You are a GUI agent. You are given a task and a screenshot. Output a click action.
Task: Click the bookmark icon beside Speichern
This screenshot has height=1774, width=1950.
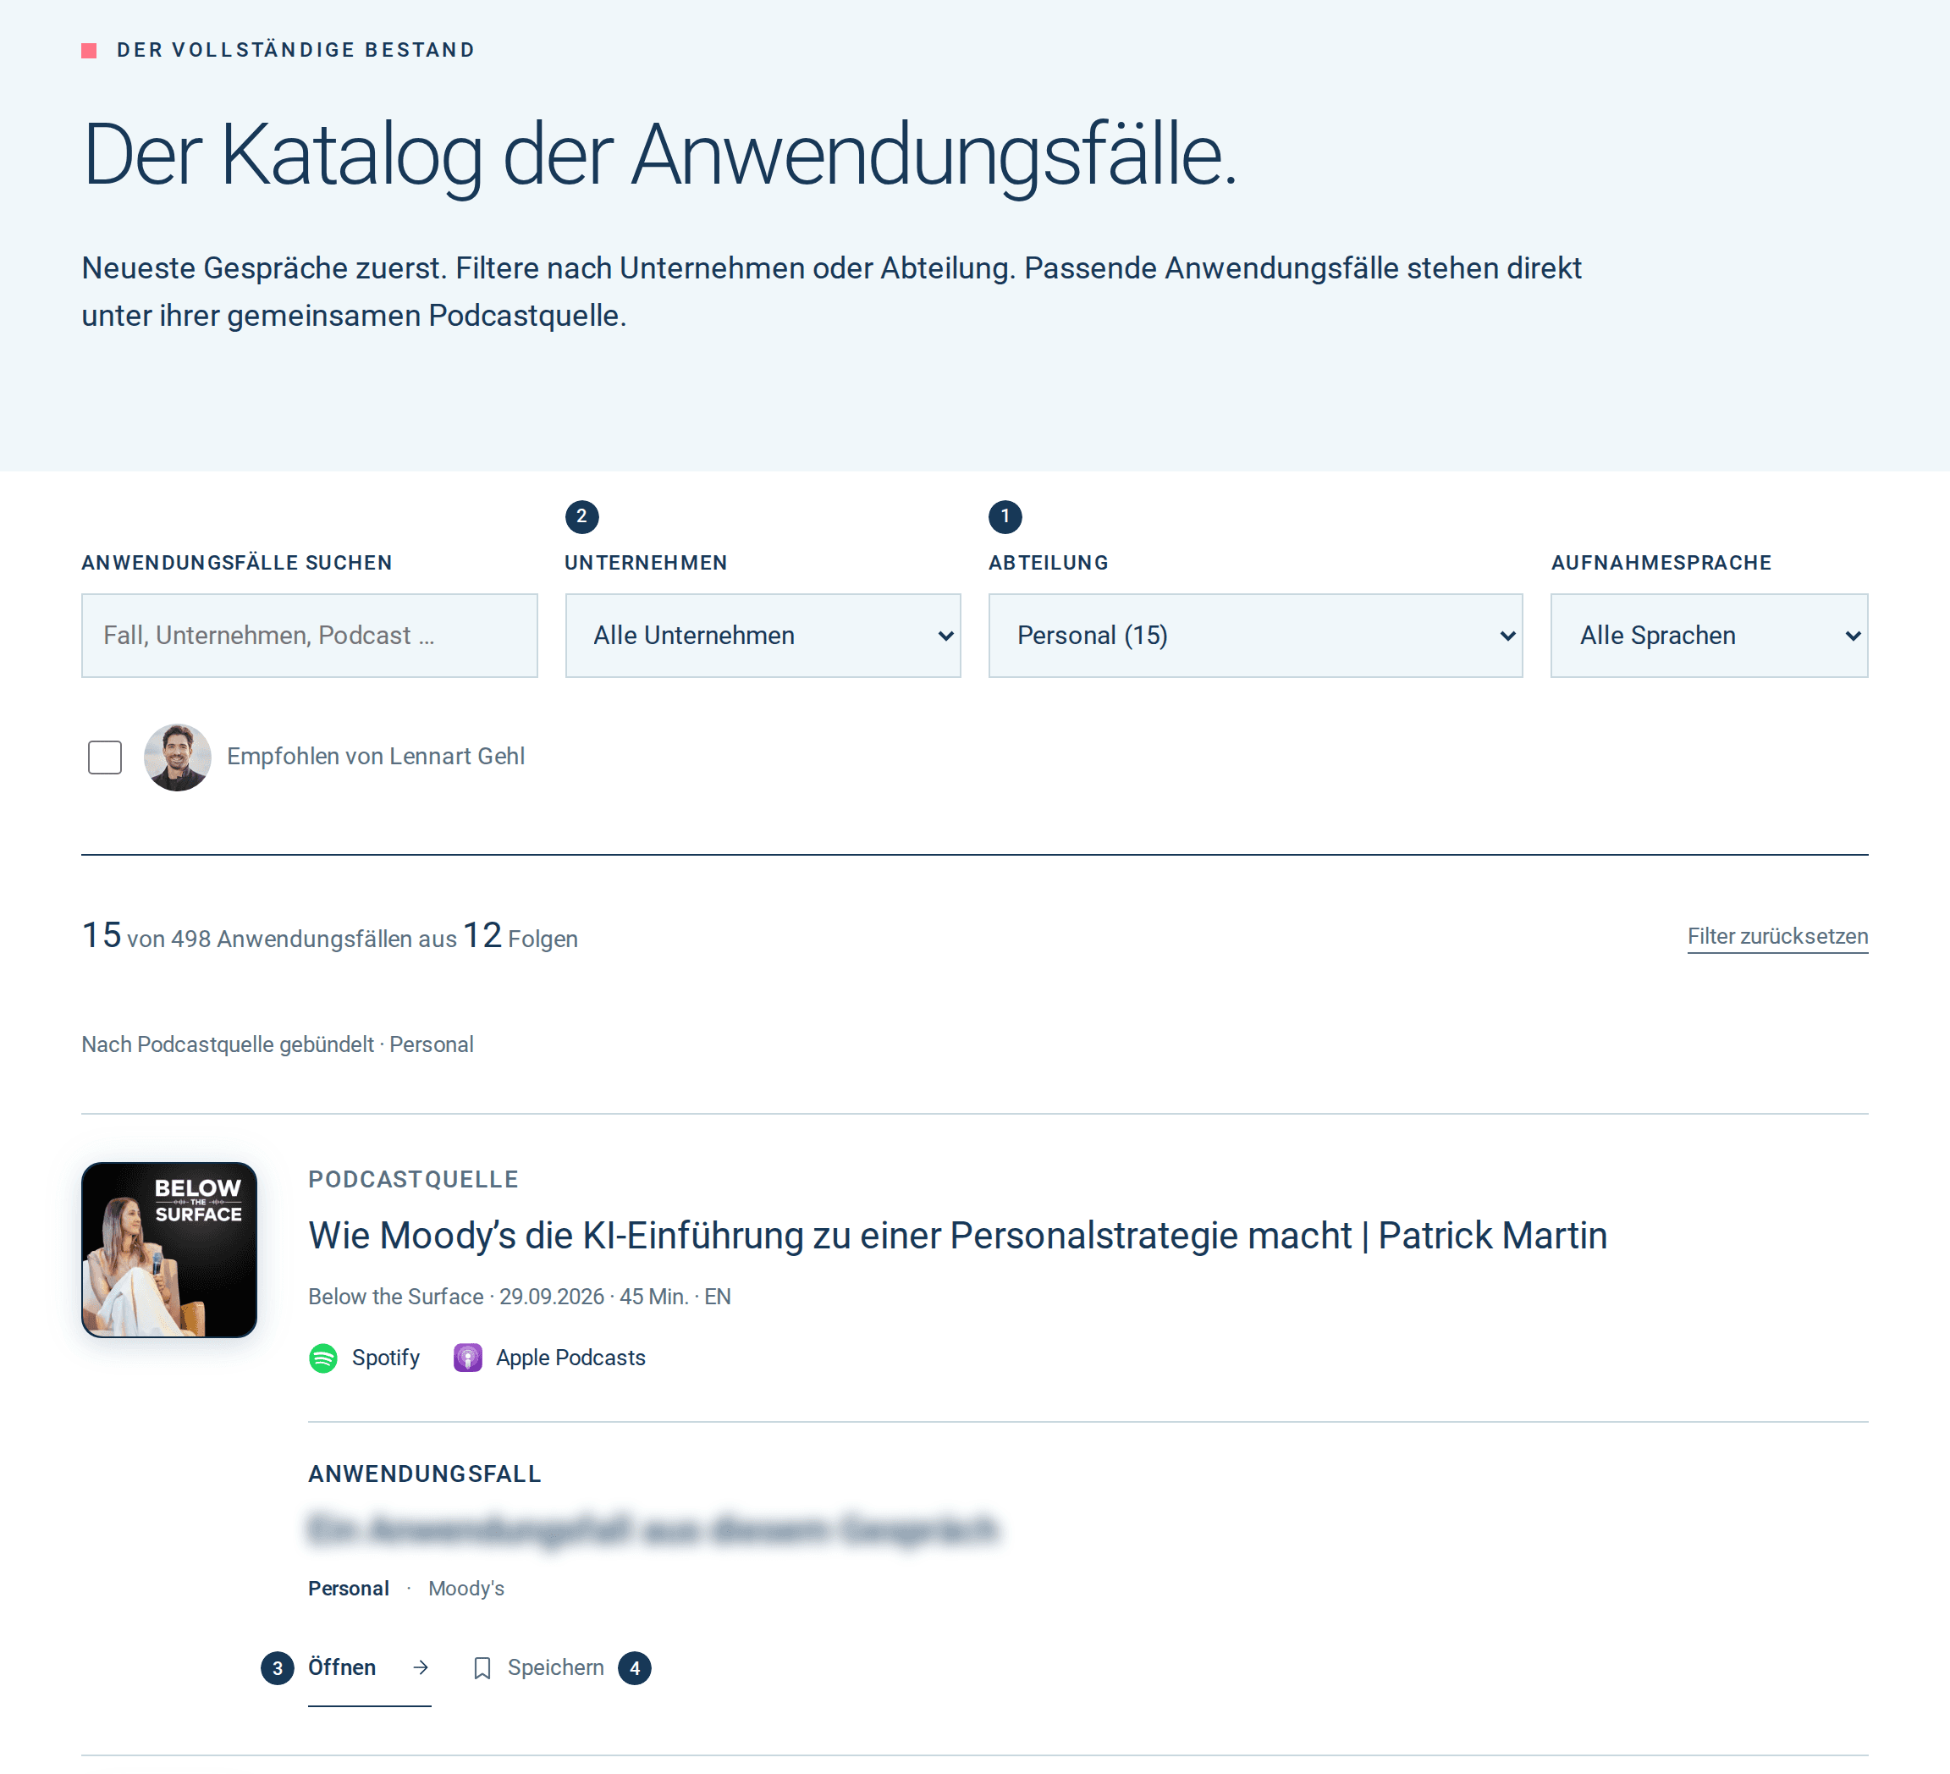(x=482, y=1667)
